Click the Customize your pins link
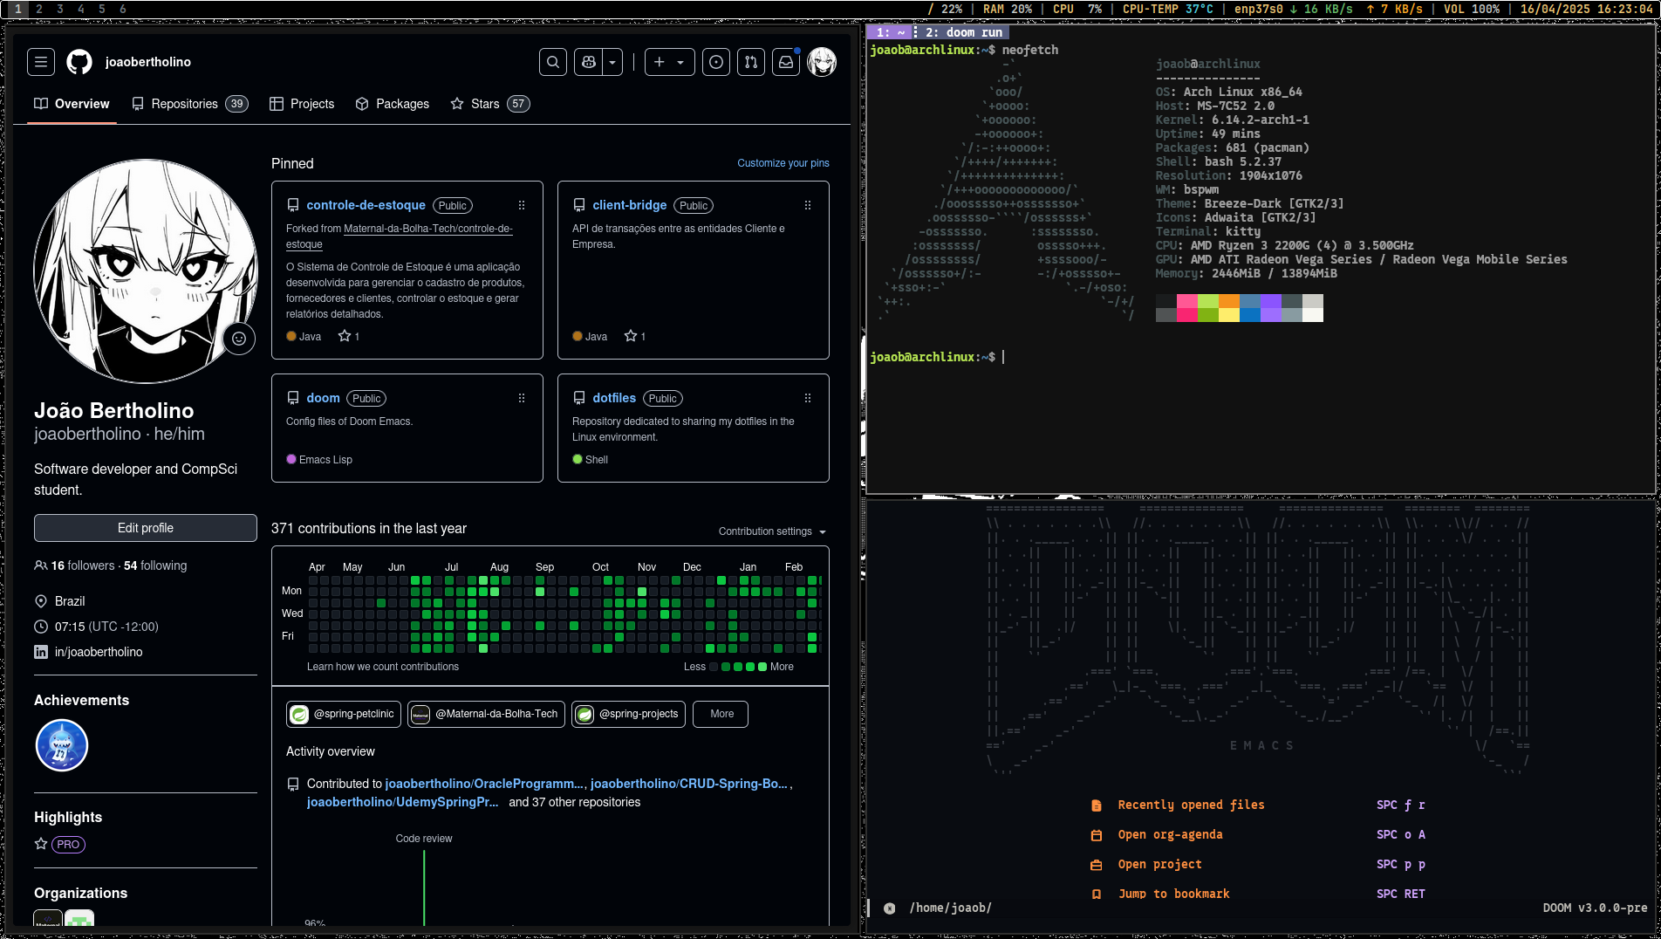The height and width of the screenshot is (939, 1661). [783, 163]
